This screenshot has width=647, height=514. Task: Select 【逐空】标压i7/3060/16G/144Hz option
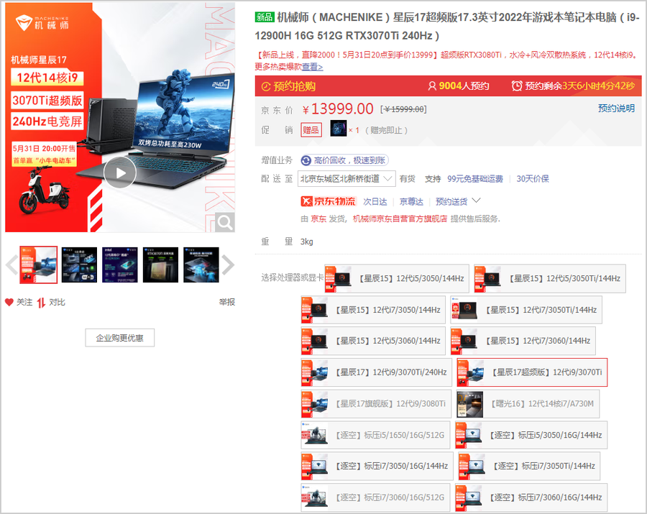tap(531, 497)
